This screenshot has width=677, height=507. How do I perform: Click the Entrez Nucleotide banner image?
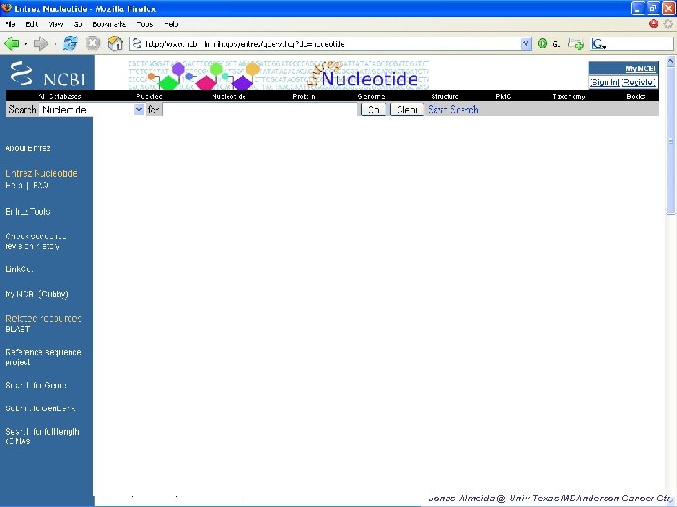[278, 74]
